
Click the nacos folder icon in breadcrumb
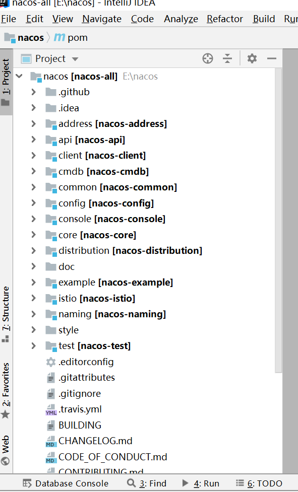(x=10, y=38)
